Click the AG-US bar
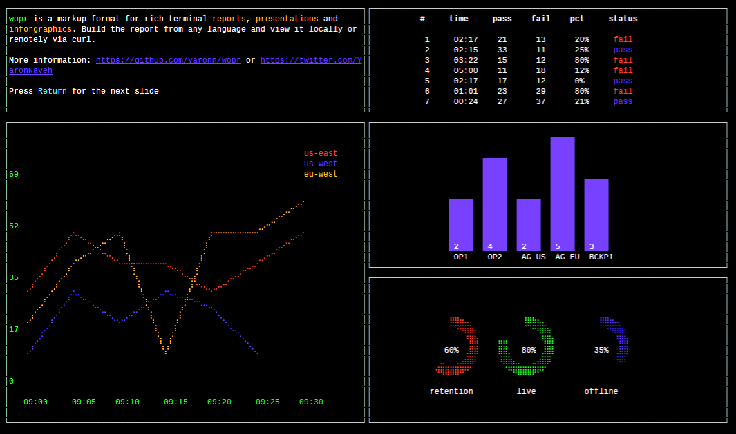736x434 pixels. click(529, 224)
